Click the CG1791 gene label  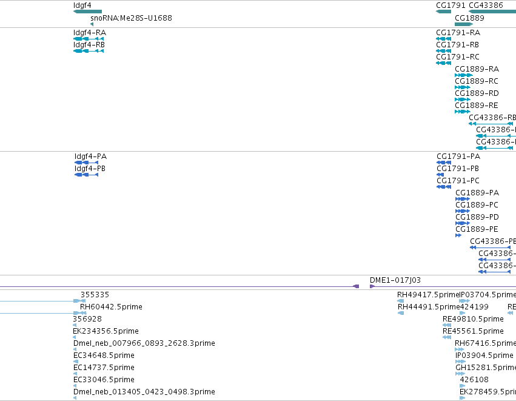pyautogui.click(x=451, y=5)
